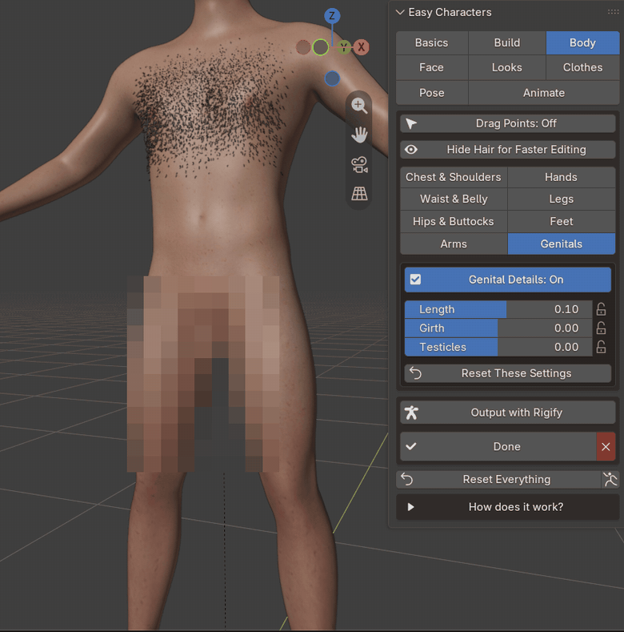Viewport: 624px width, 632px height.
Task: Click the negative Y axis green circle
Action: click(x=321, y=47)
